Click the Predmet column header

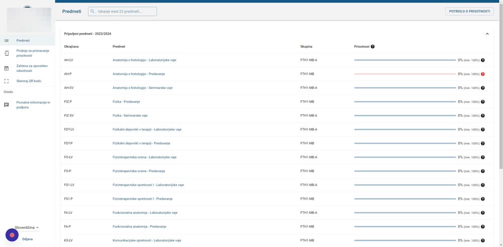click(119, 46)
